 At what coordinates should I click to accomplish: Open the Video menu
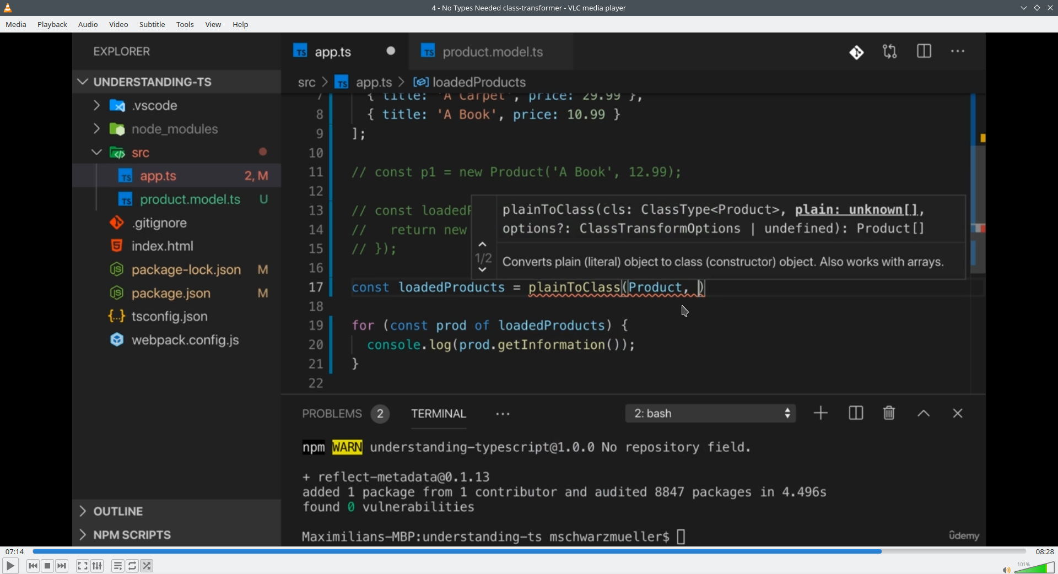[x=118, y=24]
